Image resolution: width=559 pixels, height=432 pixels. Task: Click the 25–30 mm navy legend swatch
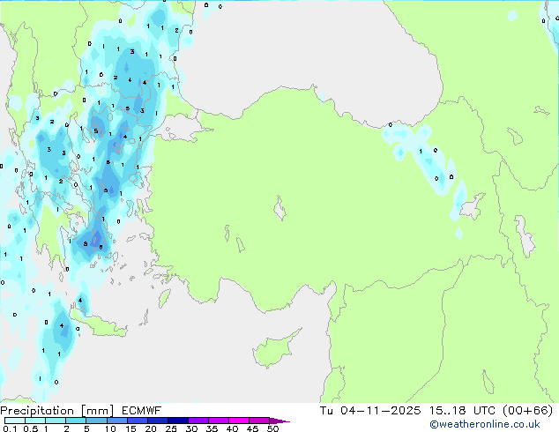pos(177,421)
